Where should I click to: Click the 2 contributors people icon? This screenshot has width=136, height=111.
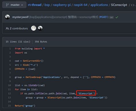tap(7, 28)
